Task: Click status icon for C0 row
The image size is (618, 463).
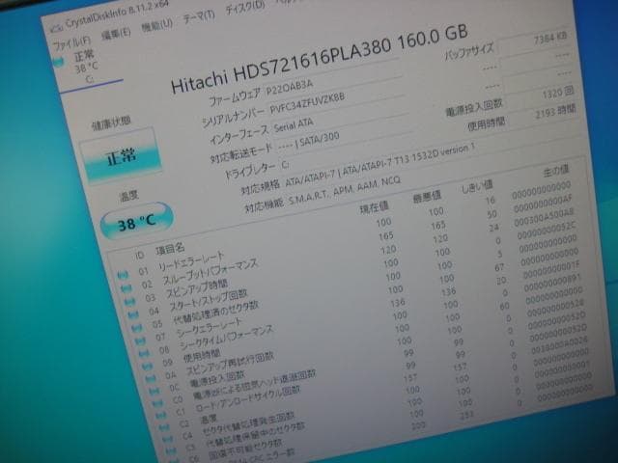Action: point(157,403)
